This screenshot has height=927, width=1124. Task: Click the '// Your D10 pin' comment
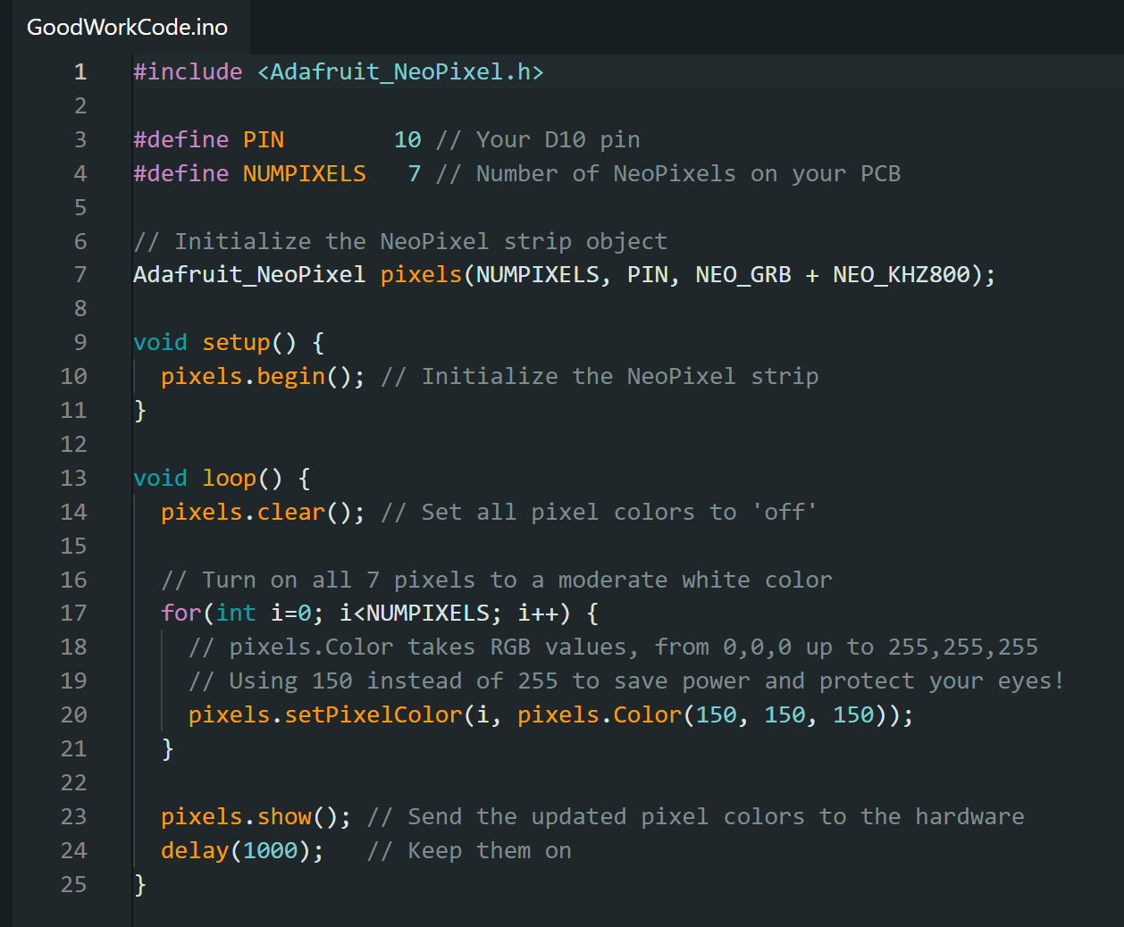pos(538,139)
